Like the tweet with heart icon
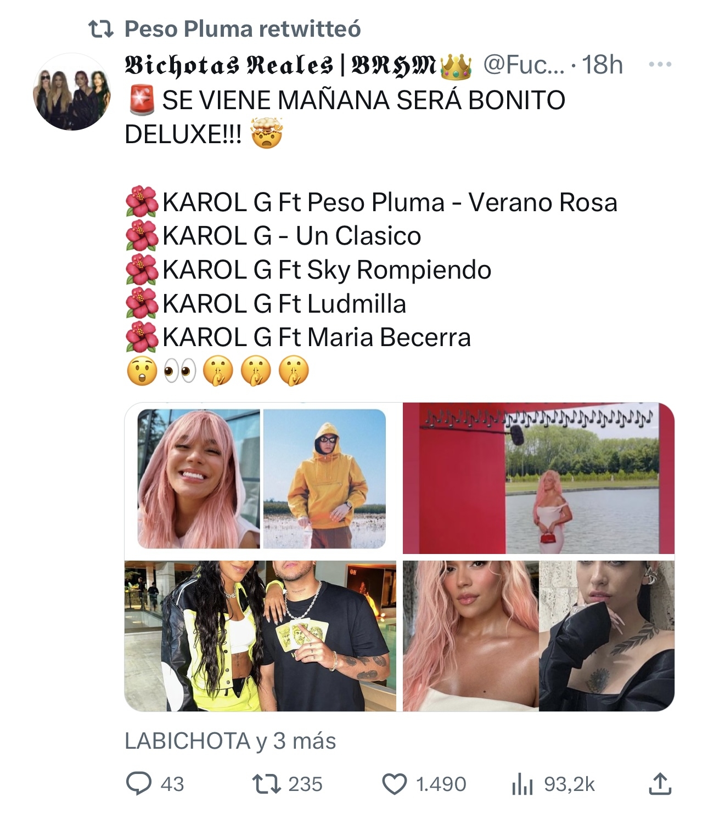708x814 pixels. pyautogui.click(x=394, y=784)
